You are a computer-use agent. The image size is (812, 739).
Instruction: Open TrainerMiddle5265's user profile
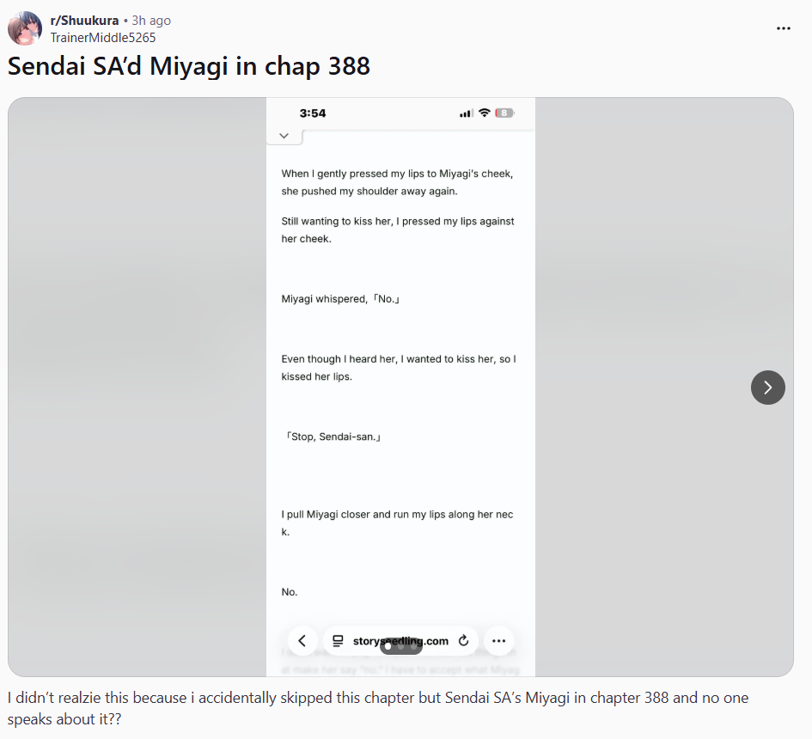103,38
